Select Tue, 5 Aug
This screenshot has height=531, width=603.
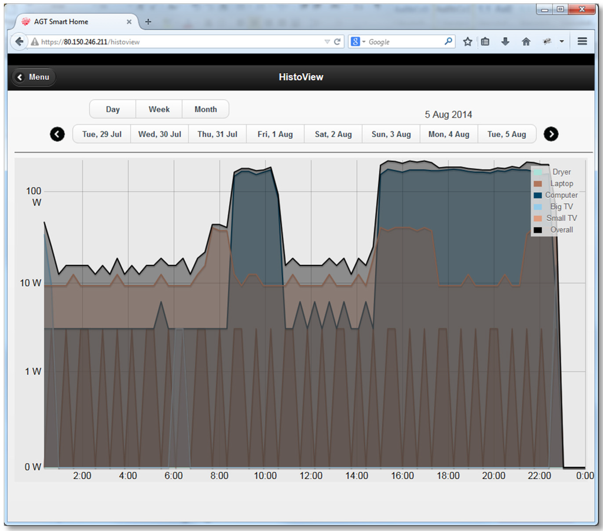click(507, 134)
